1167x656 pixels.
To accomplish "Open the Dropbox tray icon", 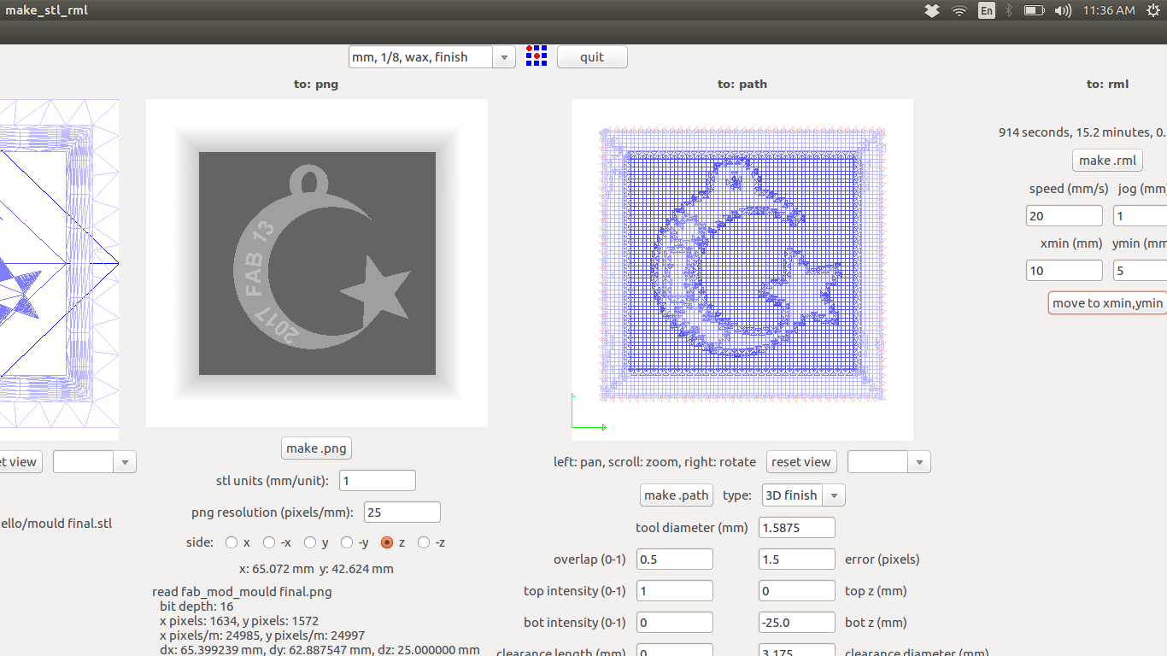I will 932,10.
